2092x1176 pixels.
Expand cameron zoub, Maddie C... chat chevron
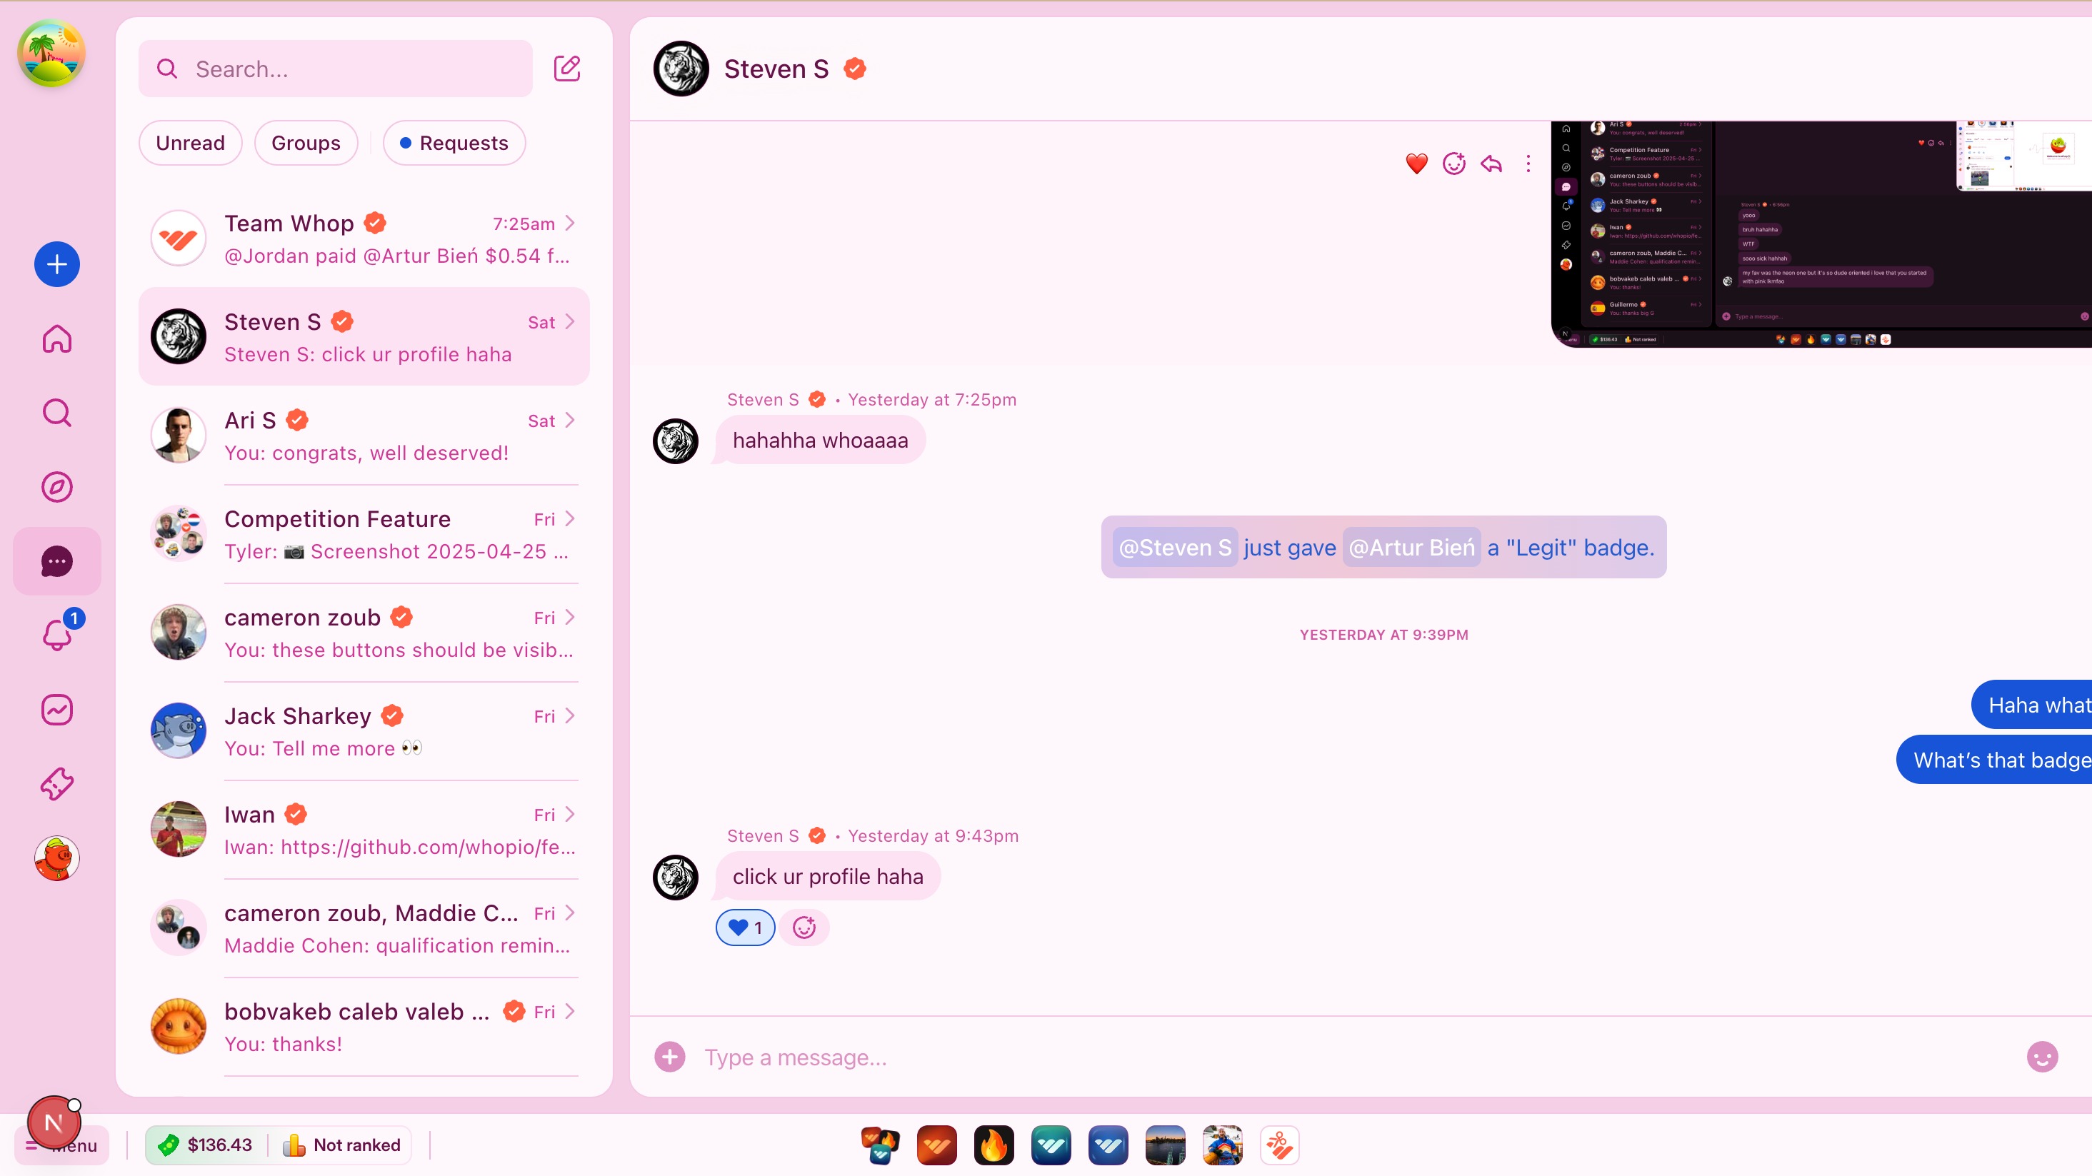(x=570, y=913)
